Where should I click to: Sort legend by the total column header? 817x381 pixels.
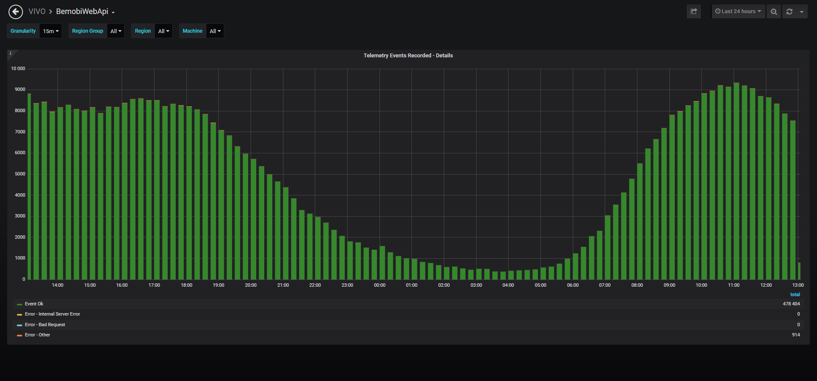click(x=795, y=294)
